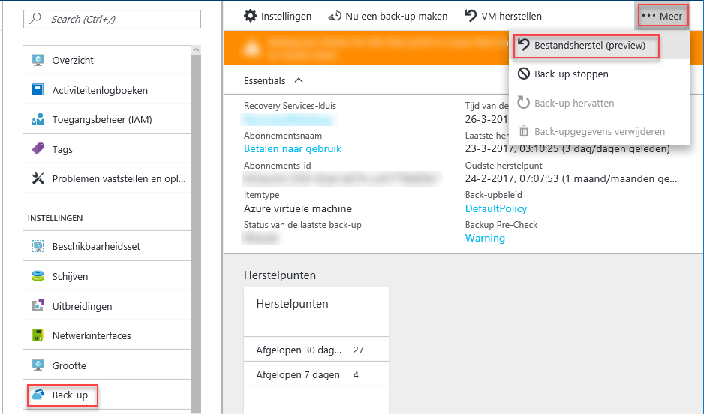Click the wrench troubleshooting icon
The image size is (704, 414).
(x=38, y=178)
